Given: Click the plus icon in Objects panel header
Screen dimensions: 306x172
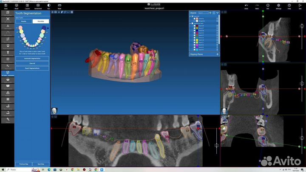Looking at the screenshot, I should [210, 13].
